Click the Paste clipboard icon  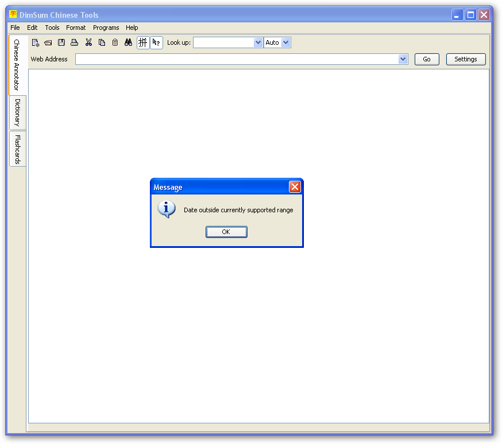click(115, 42)
